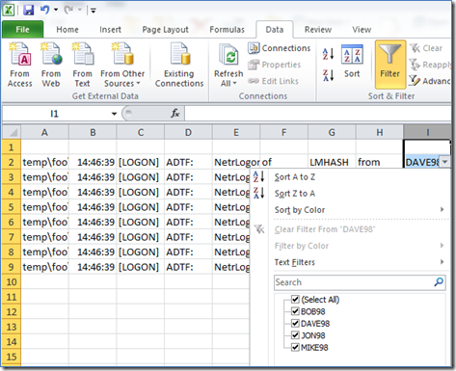Open Existing Connections
Viewport: 456px width, 371px height.
click(x=179, y=65)
